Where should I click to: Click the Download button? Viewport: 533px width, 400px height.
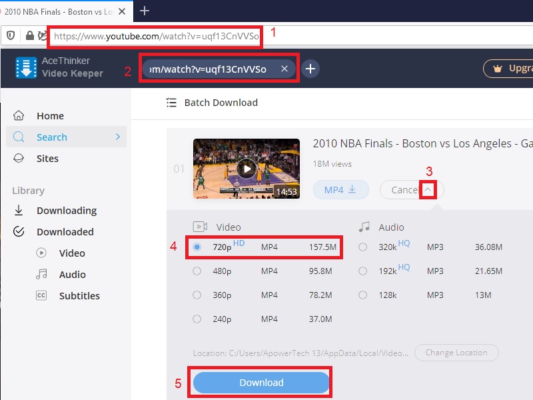261,383
